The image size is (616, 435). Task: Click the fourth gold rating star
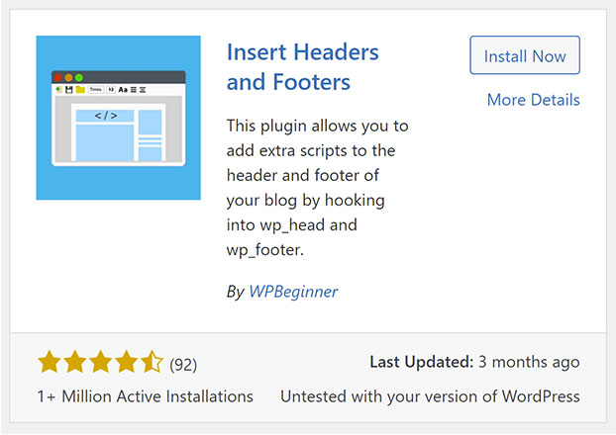126,362
